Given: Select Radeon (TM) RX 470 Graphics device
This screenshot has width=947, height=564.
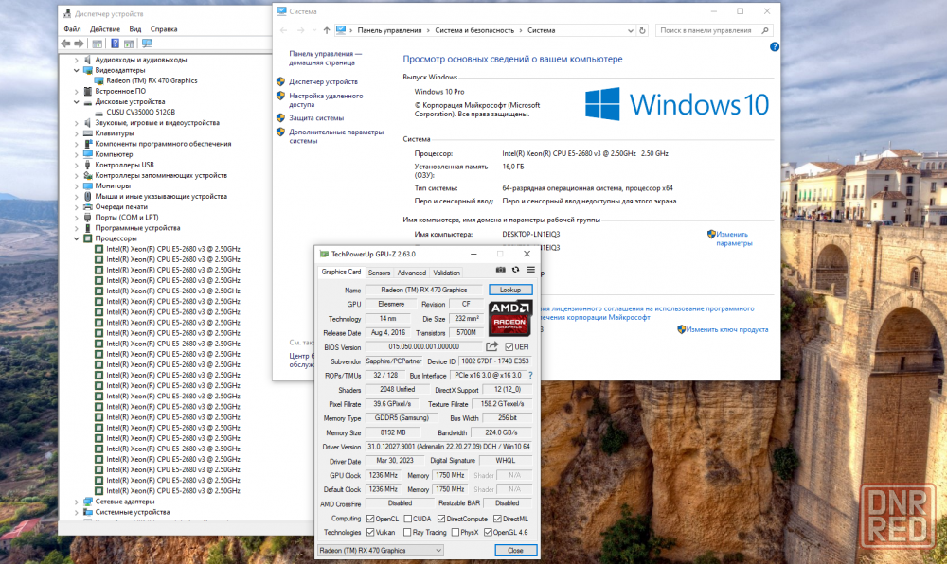Looking at the screenshot, I should pos(152,80).
